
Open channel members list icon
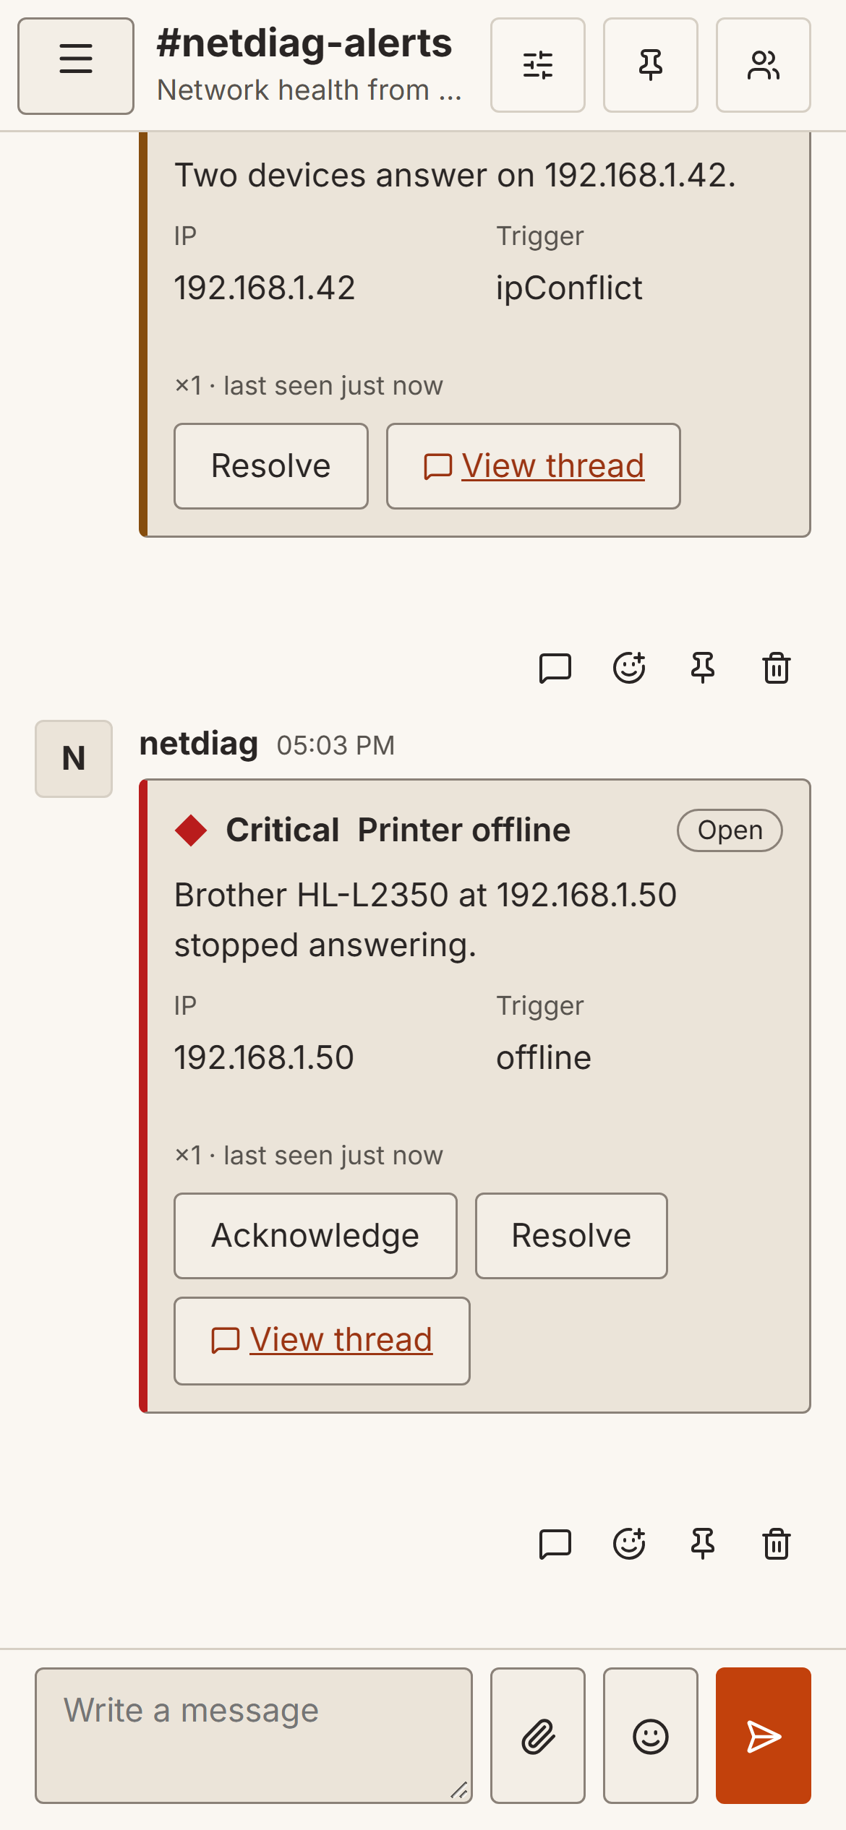pos(764,65)
